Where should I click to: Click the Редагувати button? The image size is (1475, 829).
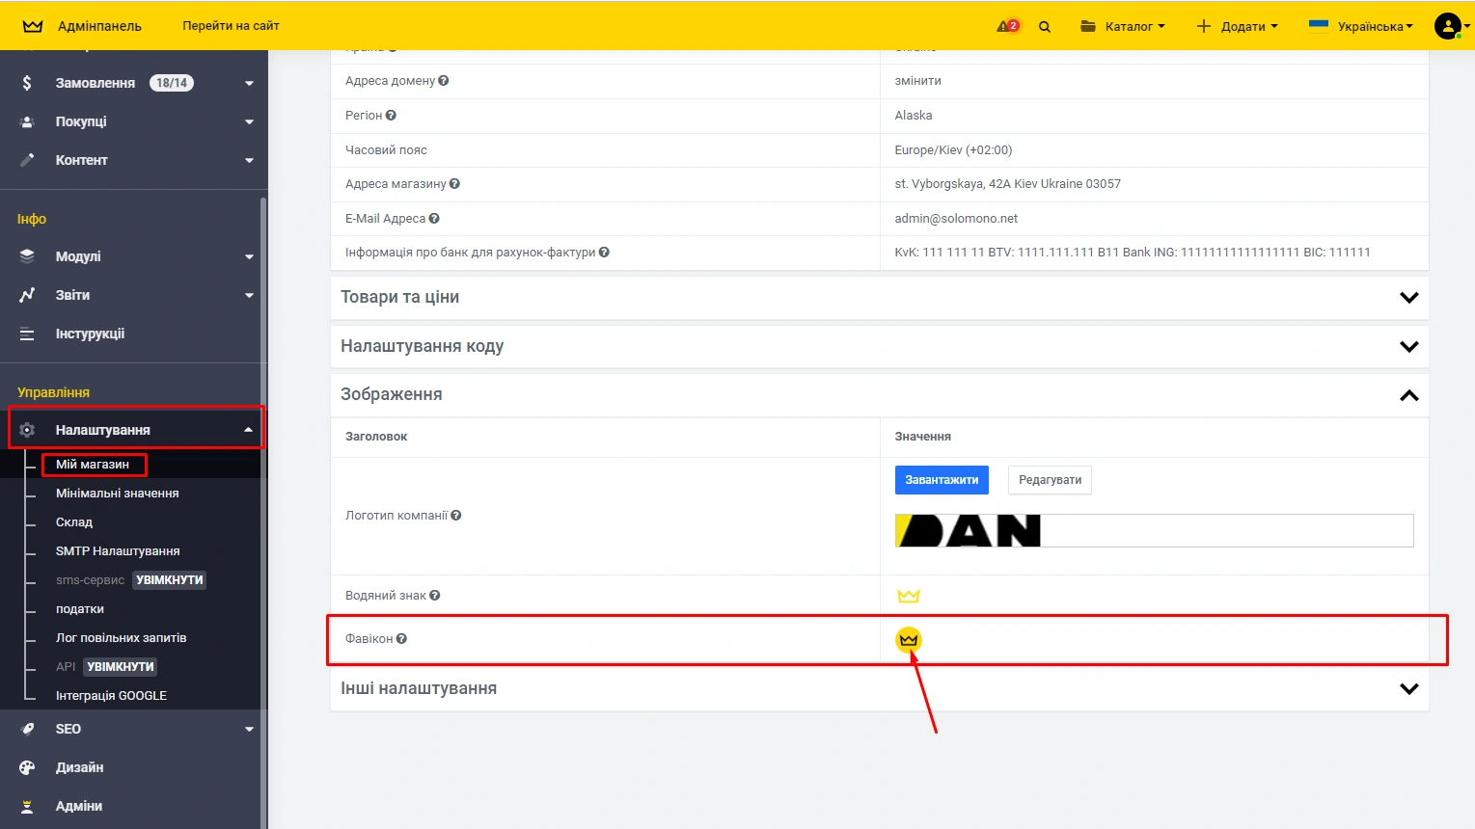pos(1050,480)
